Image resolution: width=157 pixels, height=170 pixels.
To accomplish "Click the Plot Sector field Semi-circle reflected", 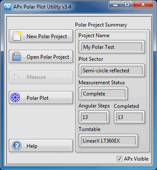I will click(x=112, y=70).
